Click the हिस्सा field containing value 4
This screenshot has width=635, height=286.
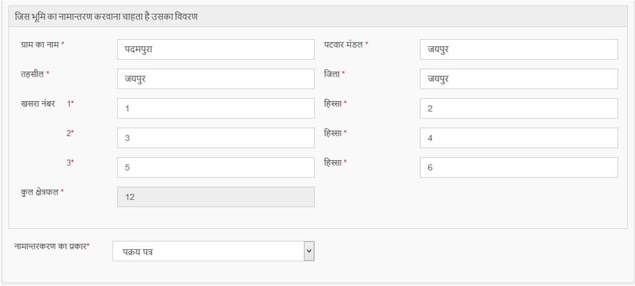pyautogui.click(x=519, y=138)
